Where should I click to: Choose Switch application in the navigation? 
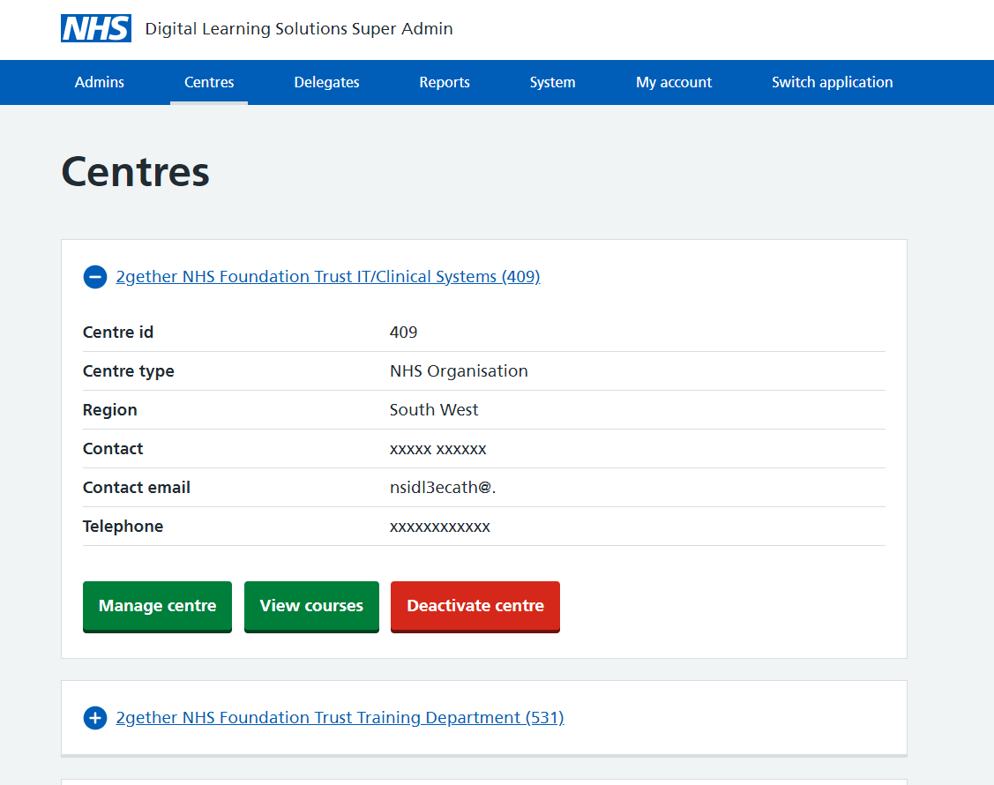[x=833, y=82]
